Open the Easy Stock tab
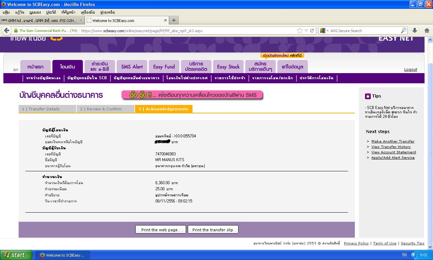The width and height of the screenshot is (433, 260). [228, 67]
